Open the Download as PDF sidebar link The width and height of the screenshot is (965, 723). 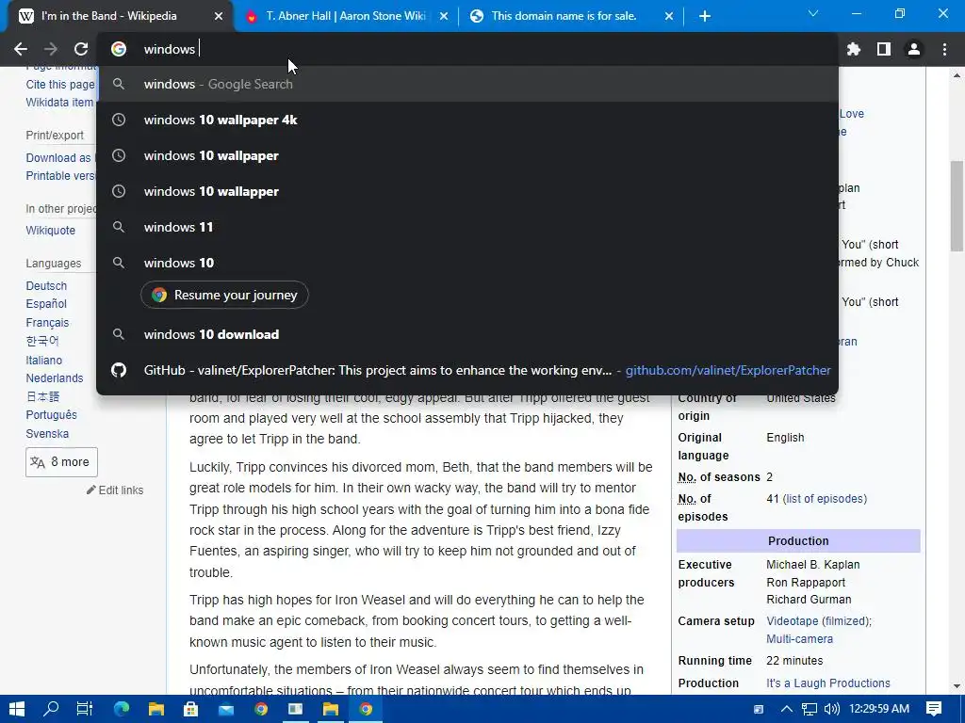point(58,158)
